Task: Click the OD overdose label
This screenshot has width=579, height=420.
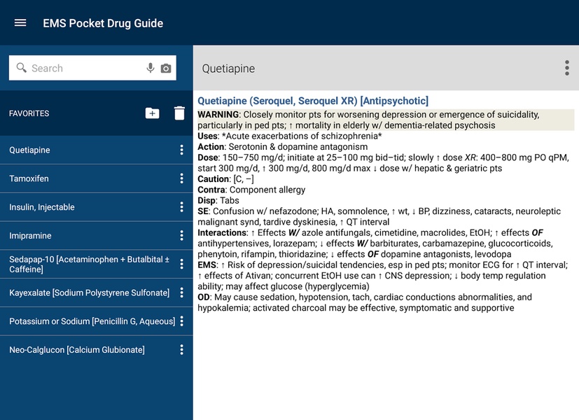Action: (204, 297)
